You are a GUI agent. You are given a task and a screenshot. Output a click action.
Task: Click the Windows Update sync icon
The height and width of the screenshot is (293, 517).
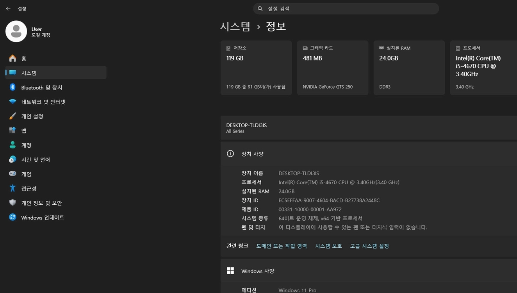pyautogui.click(x=13, y=217)
